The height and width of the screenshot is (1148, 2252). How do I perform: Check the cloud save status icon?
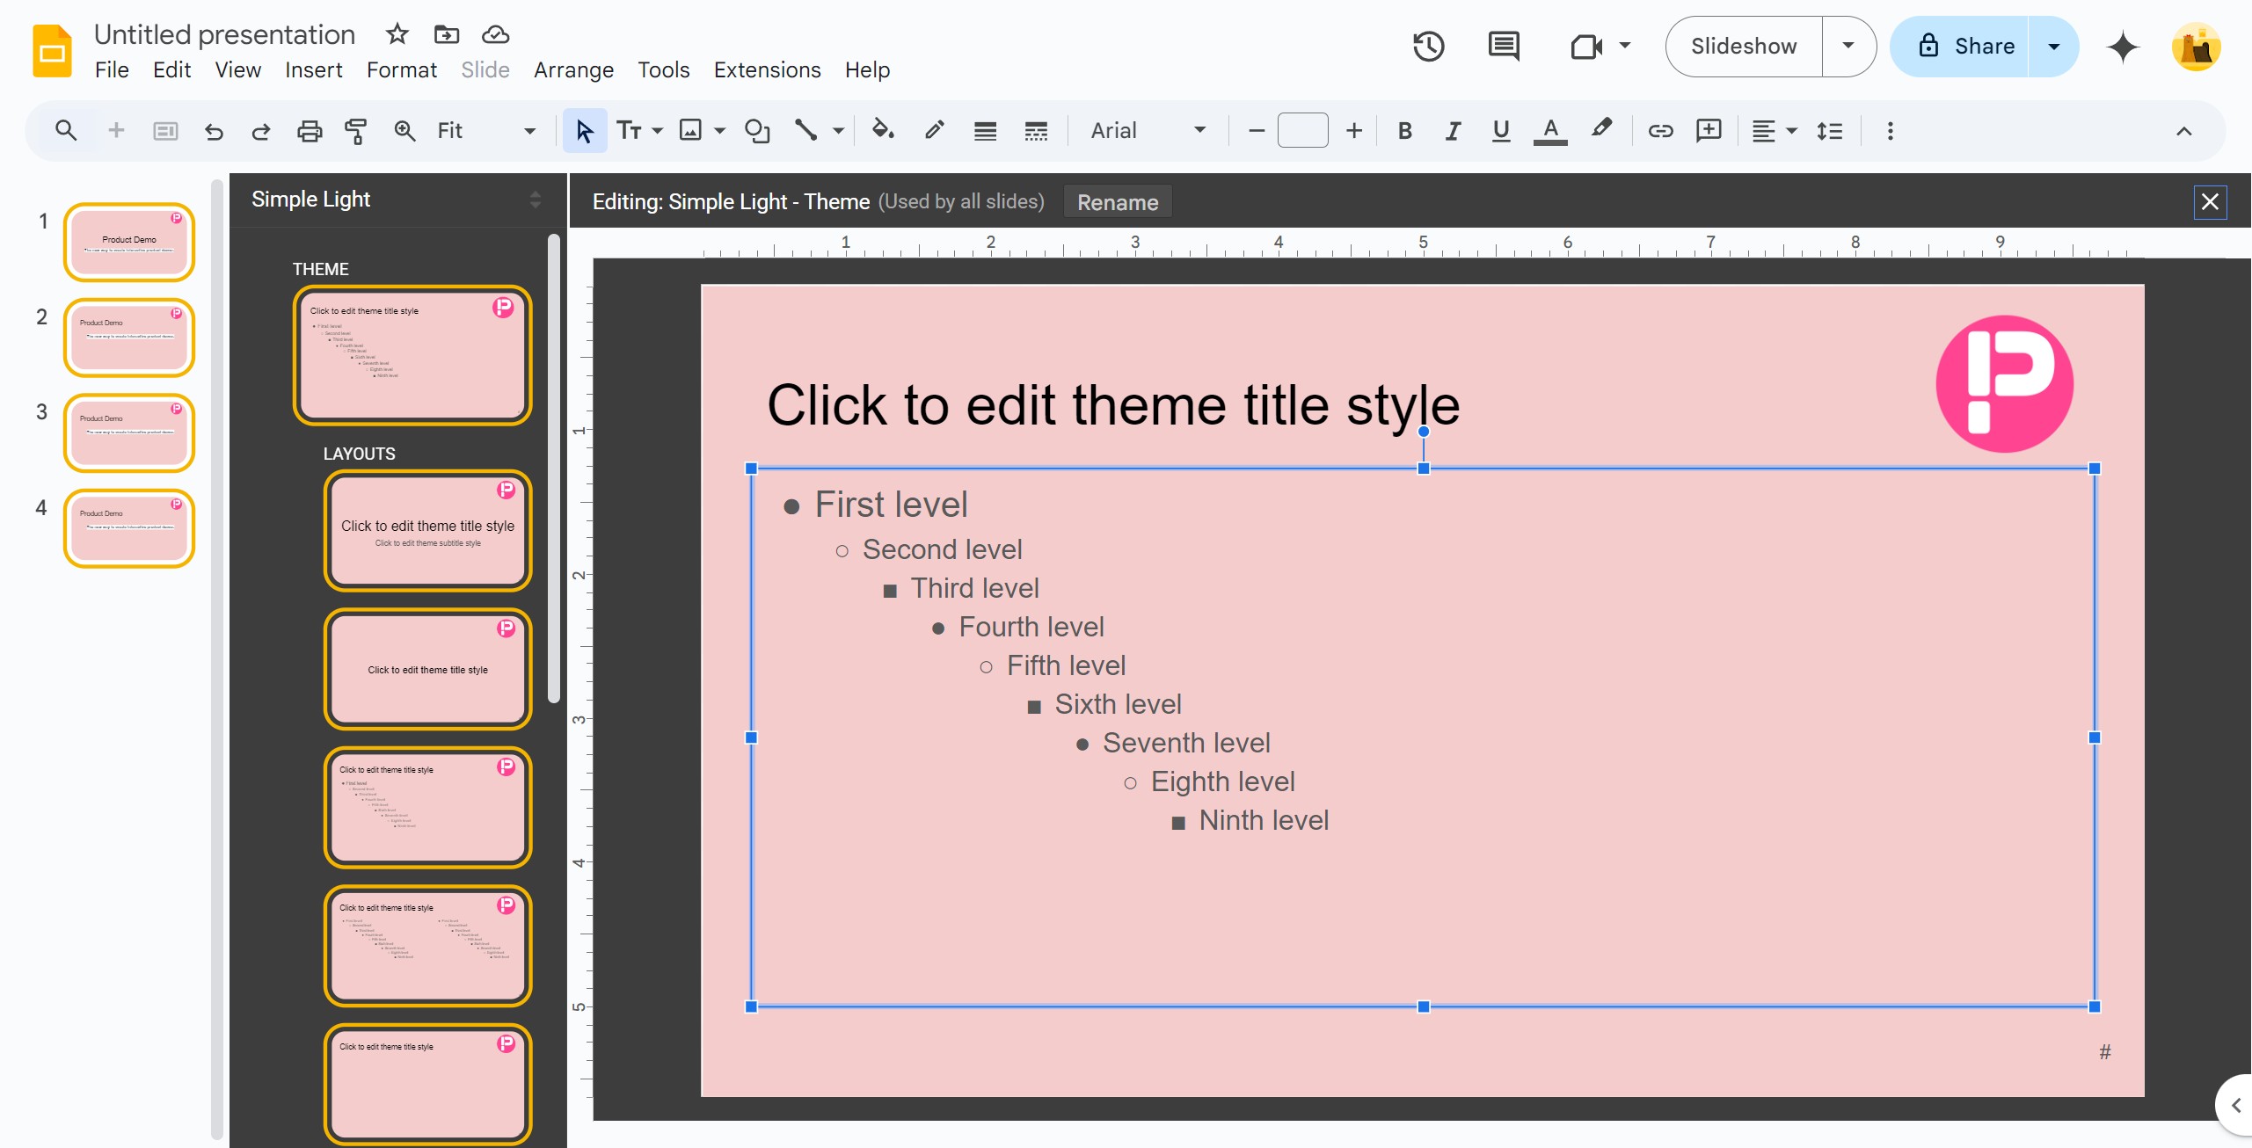[496, 34]
